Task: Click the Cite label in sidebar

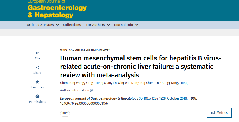Action: point(37,58)
